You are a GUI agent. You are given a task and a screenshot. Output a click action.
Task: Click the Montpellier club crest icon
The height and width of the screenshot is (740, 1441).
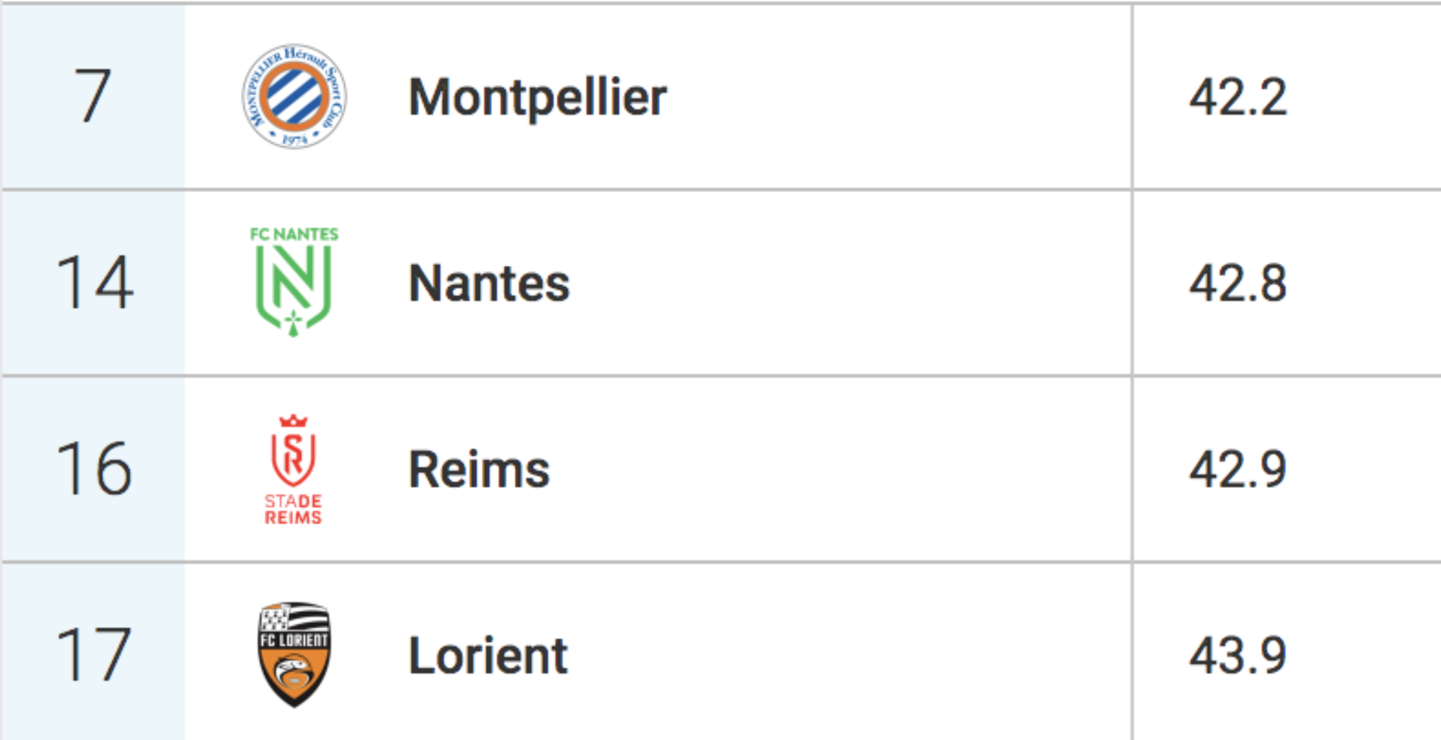point(294,97)
